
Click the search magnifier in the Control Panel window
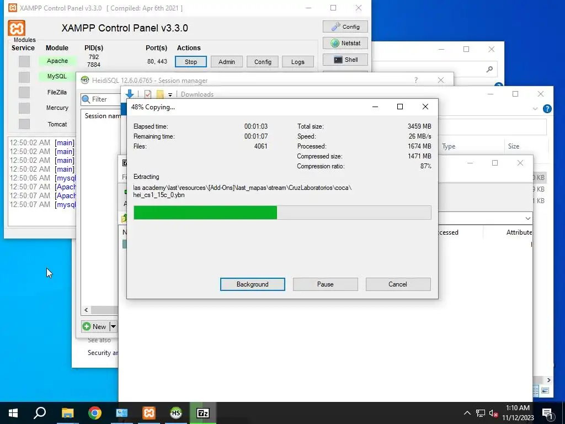(489, 69)
